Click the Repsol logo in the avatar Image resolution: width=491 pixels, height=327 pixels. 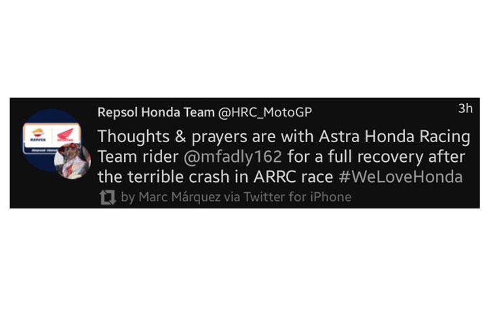point(38,135)
